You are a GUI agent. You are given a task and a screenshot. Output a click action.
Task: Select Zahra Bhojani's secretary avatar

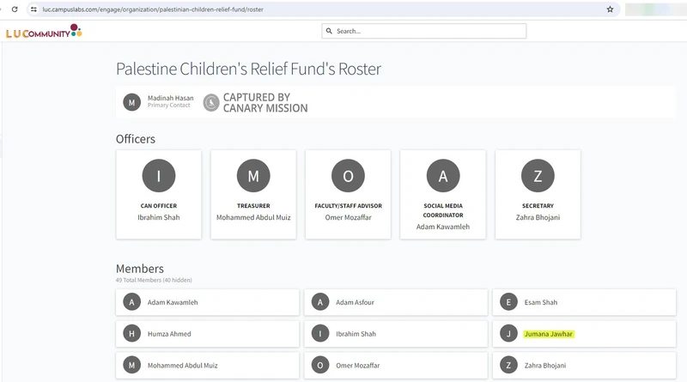[538, 176]
